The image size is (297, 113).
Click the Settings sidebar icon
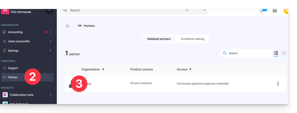[x=4, y=51]
